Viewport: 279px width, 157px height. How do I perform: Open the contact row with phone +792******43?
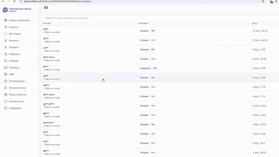[x=160, y=59]
